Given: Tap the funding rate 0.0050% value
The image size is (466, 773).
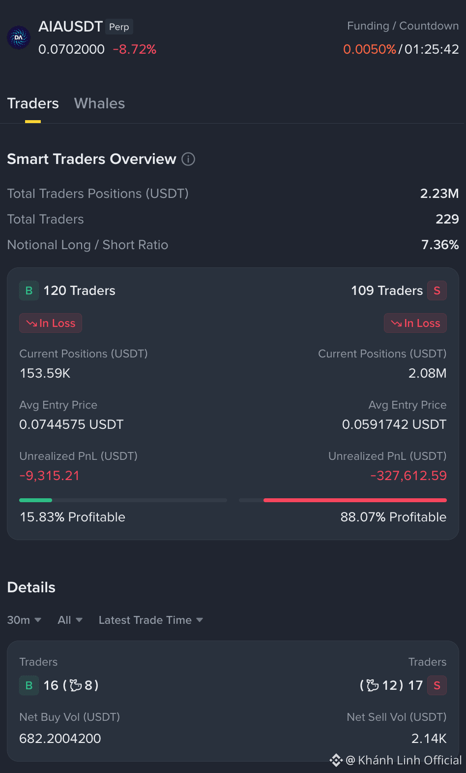Looking at the screenshot, I should 370,49.
